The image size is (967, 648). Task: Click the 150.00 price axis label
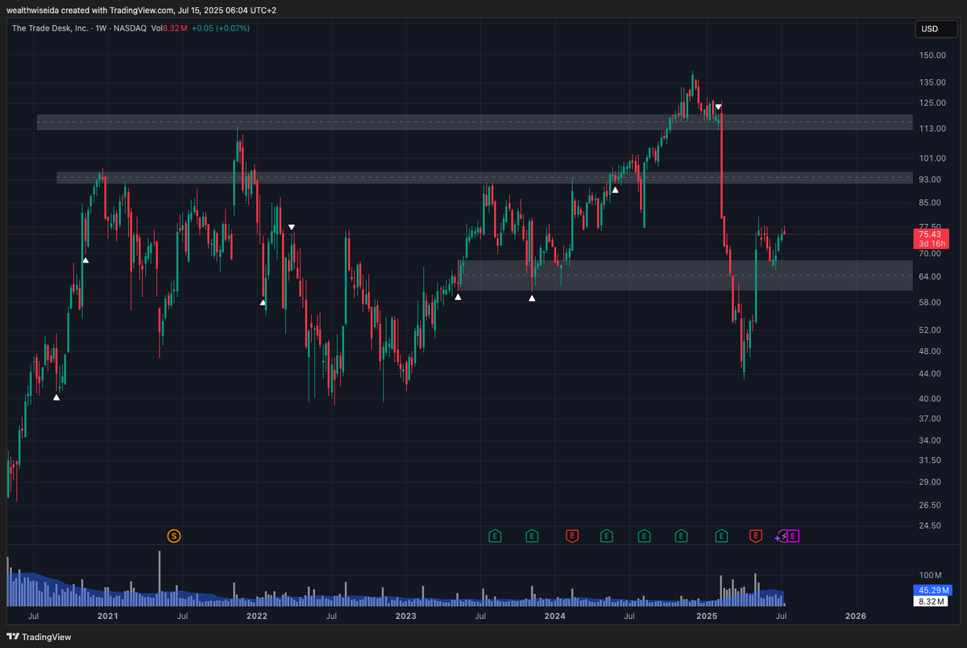tap(933, 56)
